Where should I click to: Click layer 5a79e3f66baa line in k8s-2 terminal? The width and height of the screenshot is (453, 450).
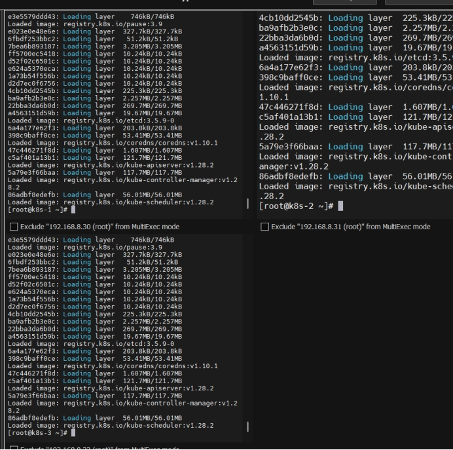356,147
